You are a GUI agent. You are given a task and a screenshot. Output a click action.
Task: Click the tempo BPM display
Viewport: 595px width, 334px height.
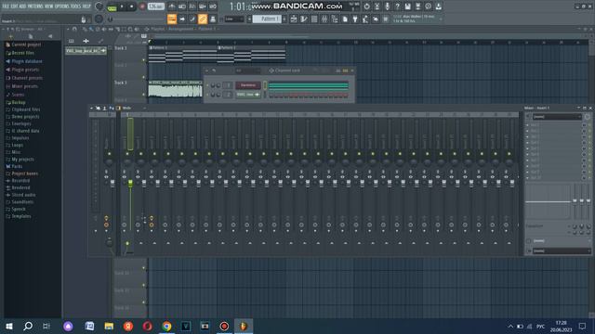(156, 6)
